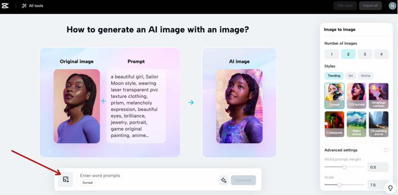Click the lightbulb tips icon

tap(391, 188)
